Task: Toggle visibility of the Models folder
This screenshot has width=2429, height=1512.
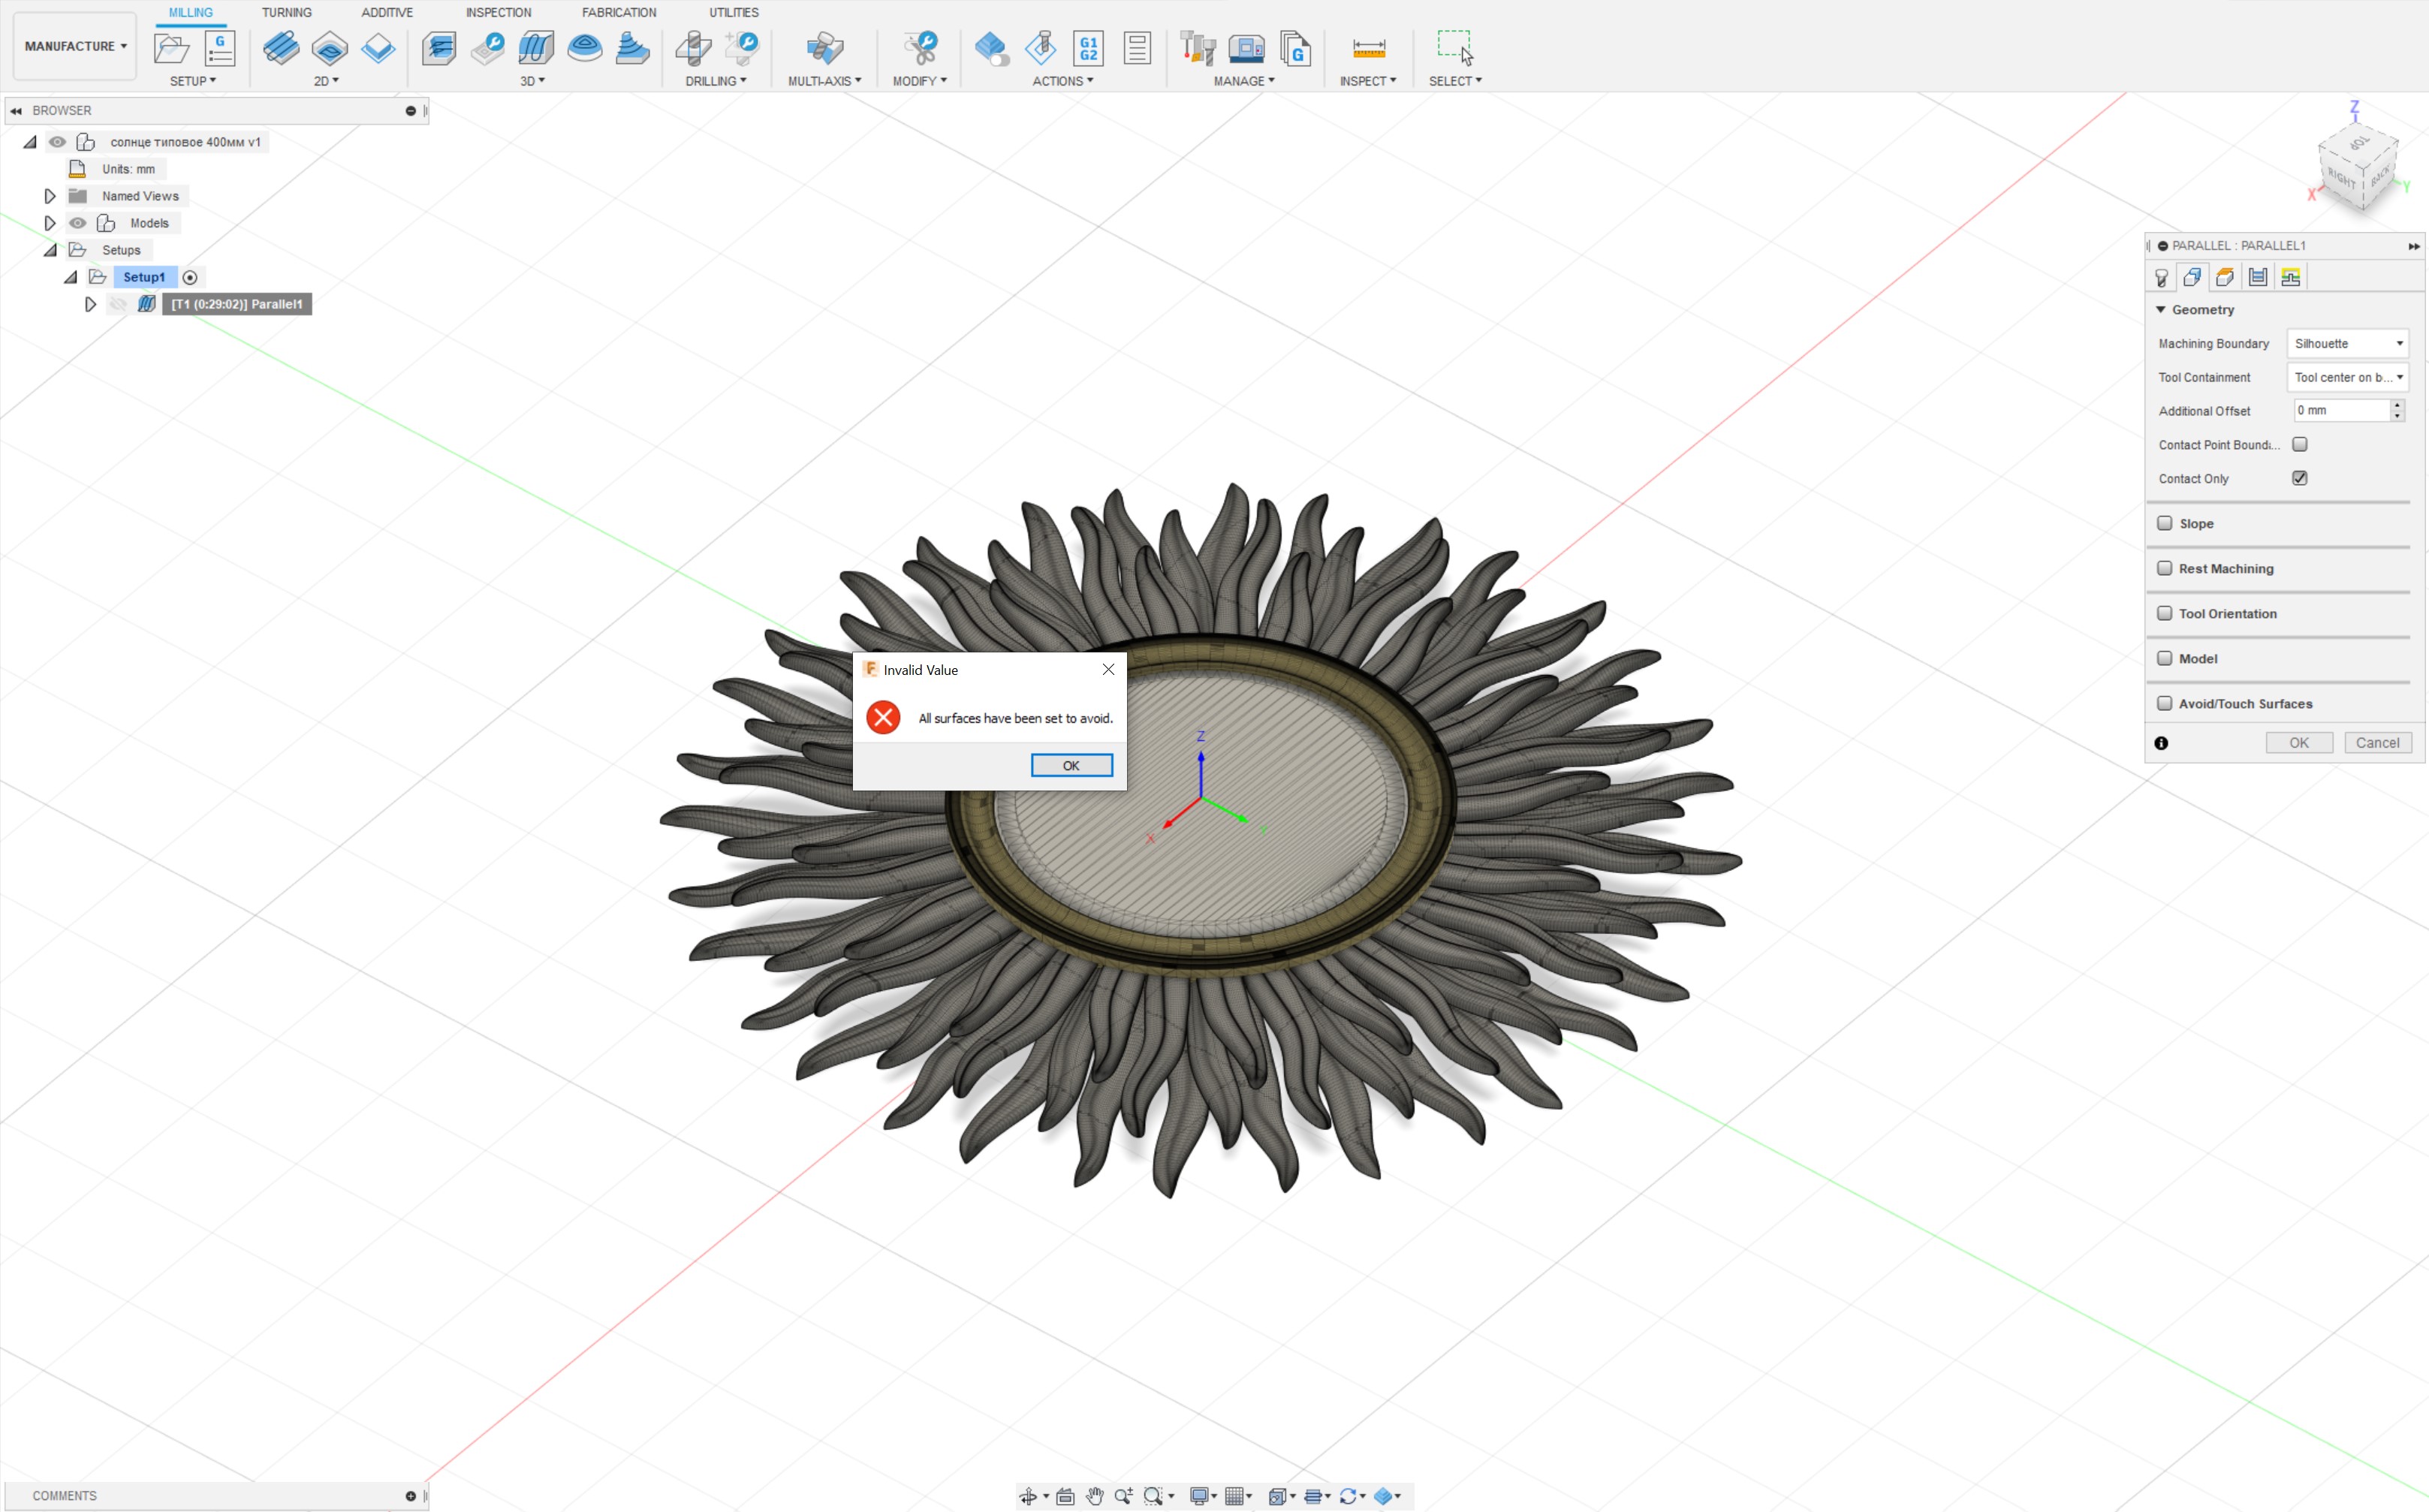Action: 78,223
